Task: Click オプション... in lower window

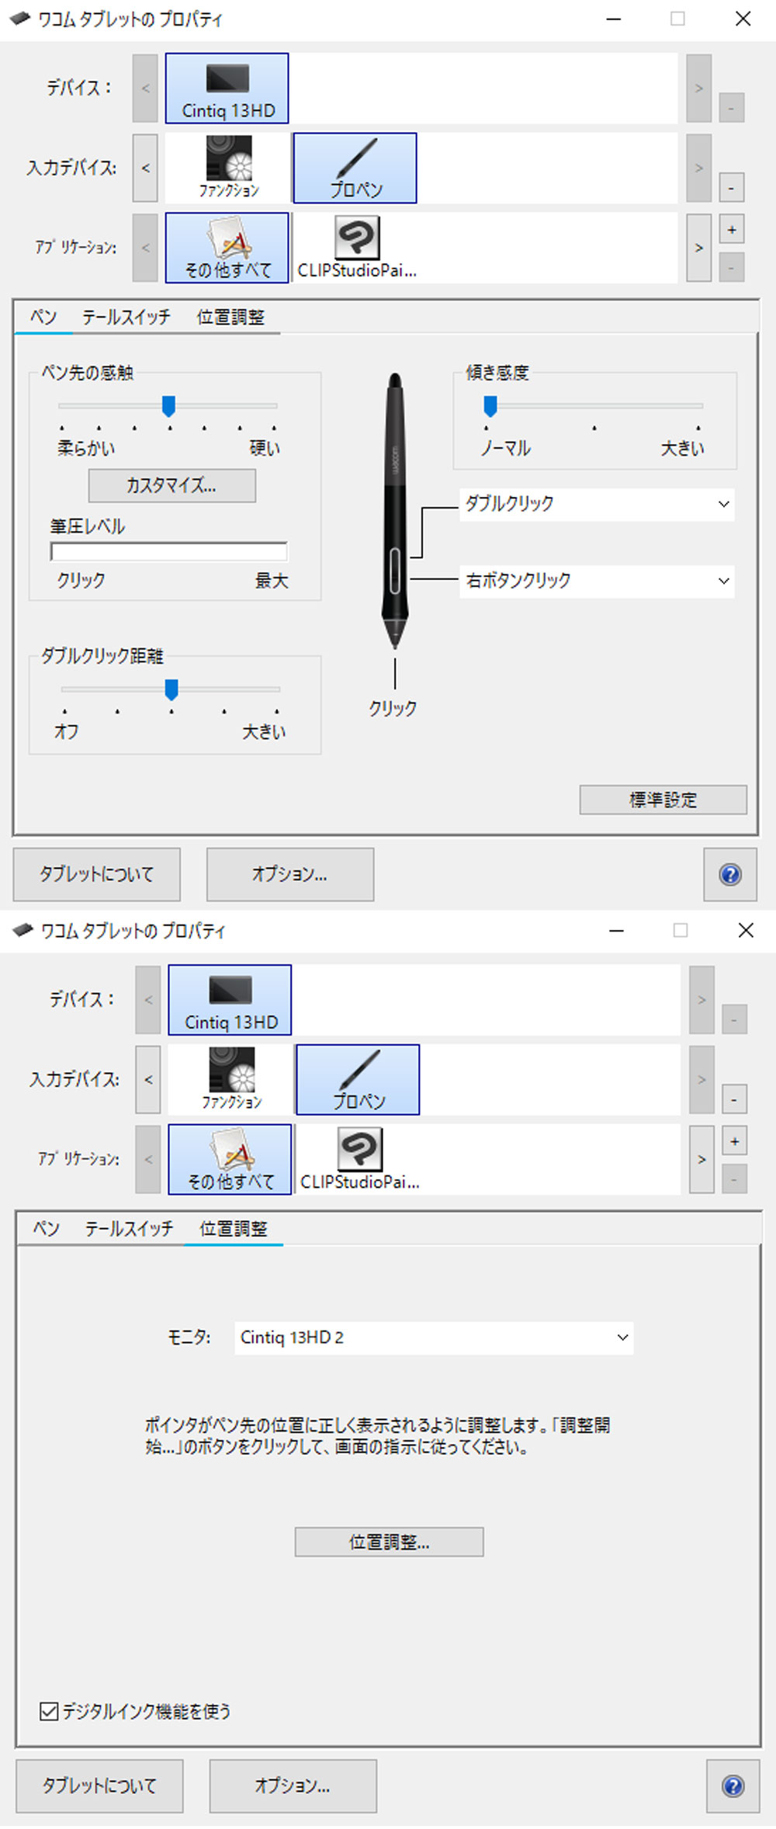Action: point(293,1786)
